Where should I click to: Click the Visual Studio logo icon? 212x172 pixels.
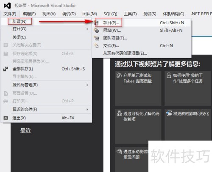7,6
